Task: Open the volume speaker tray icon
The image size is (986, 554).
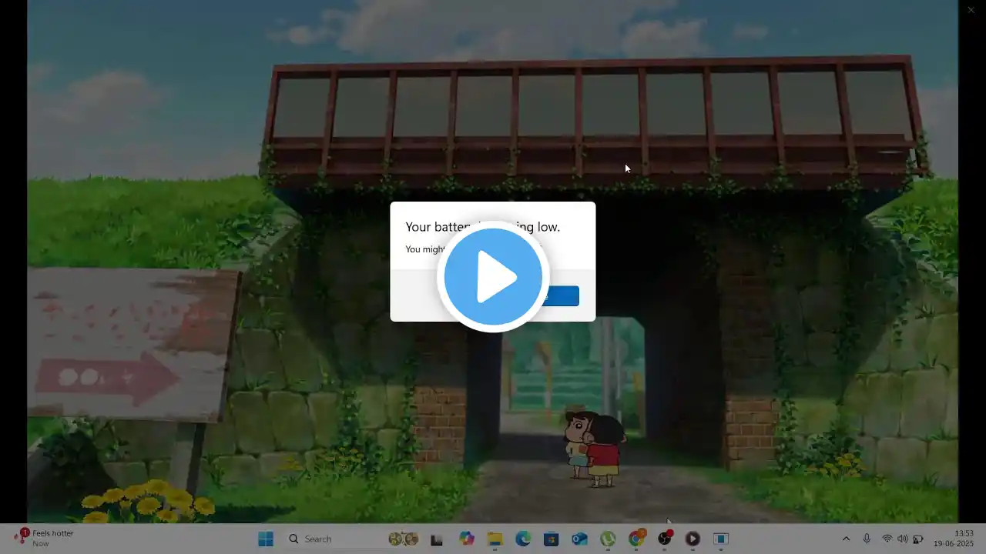Action: point(902,539)
